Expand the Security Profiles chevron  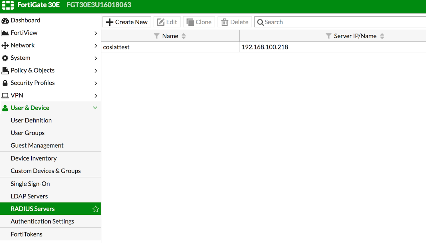[96, 83]
